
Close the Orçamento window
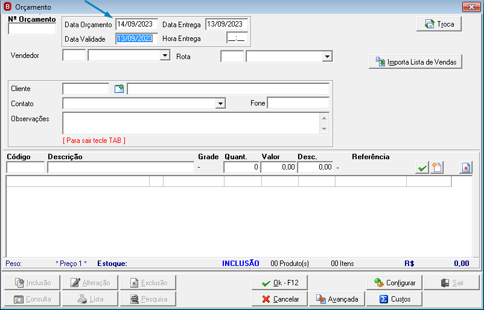[471, 7]
